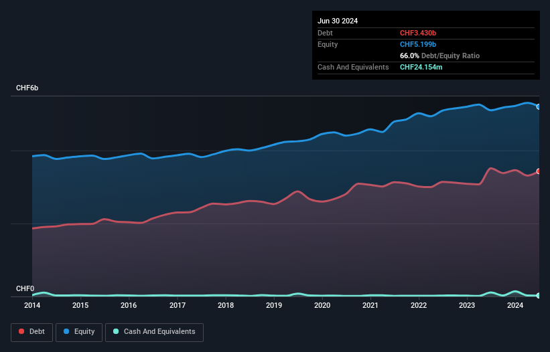The image size is (550, 352).
Task: Click the CHF5.199b equity value in tooltip
Action: [418, 44]
